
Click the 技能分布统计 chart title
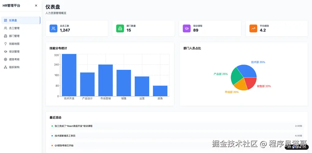point(58,48)
